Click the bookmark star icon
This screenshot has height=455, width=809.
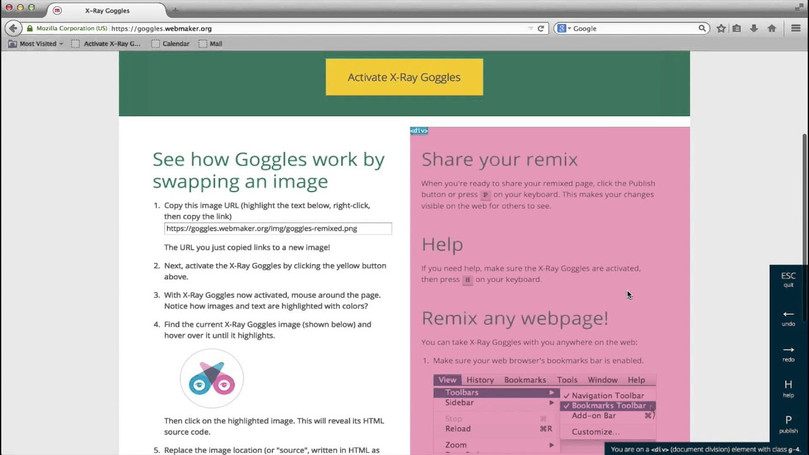pyautogui.click(x=721, y=28)
